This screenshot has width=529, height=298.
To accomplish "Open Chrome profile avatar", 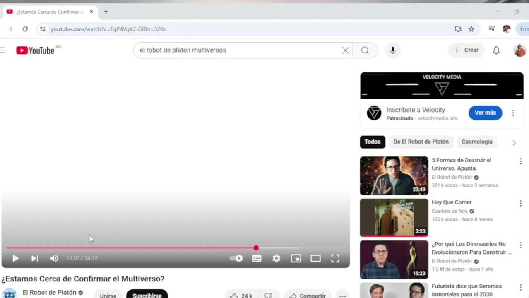I will (506, 29).
